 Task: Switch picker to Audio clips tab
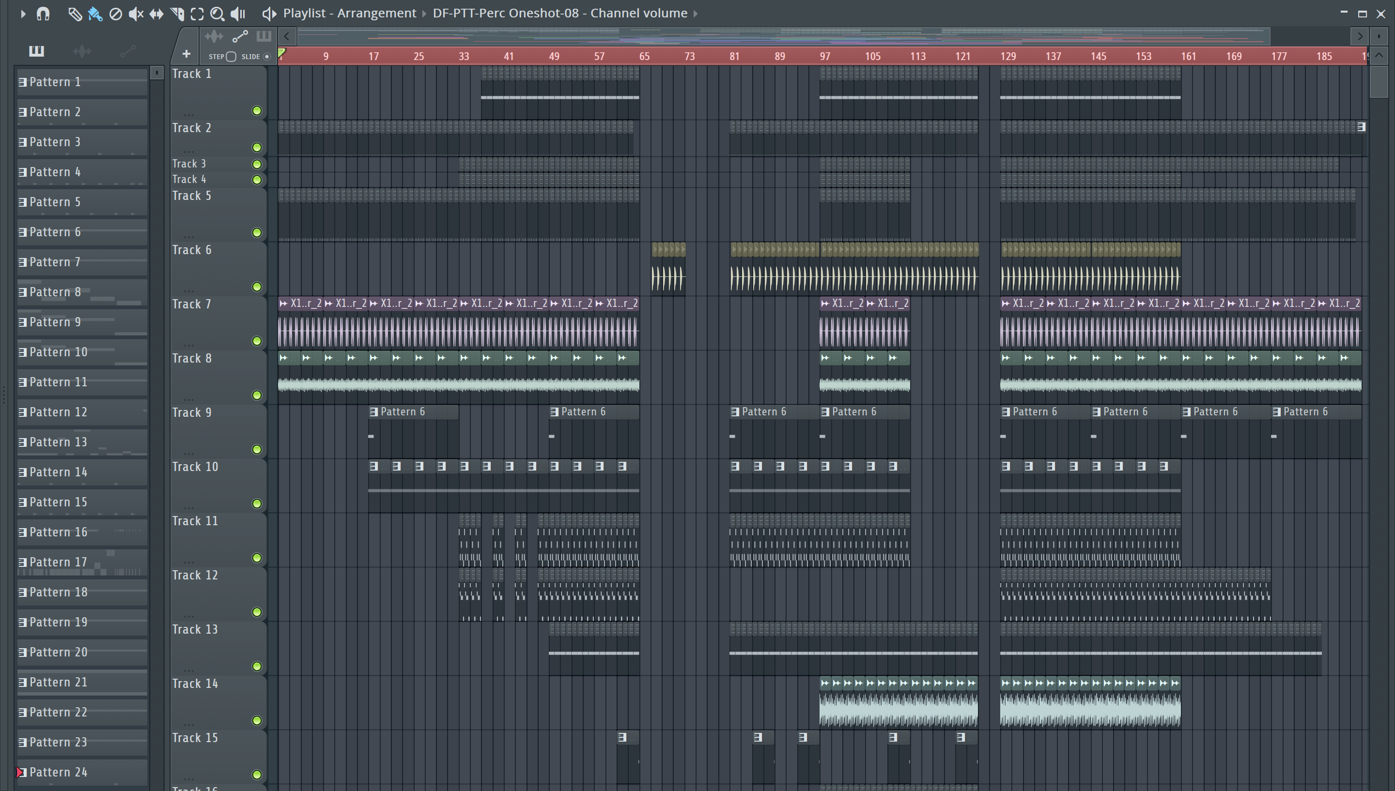(82, 51)
